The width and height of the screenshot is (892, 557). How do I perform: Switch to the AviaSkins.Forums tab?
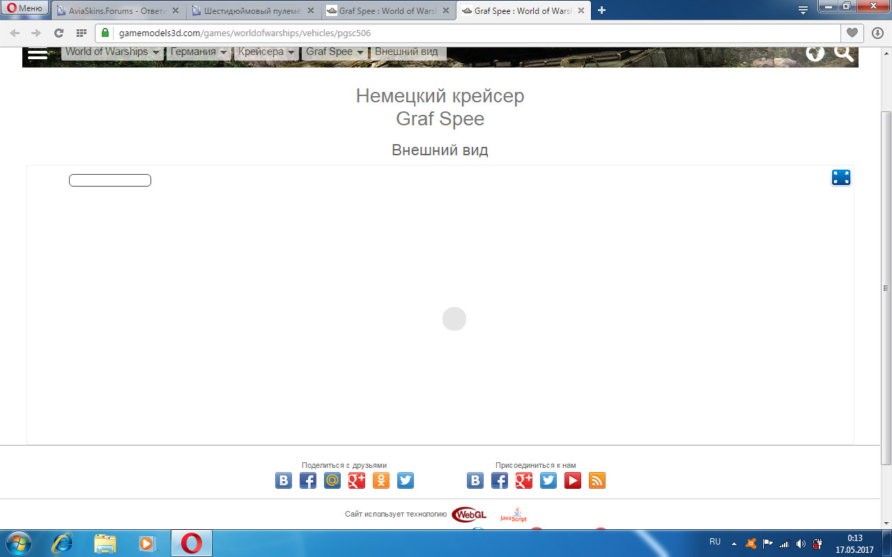pos(118,10)
